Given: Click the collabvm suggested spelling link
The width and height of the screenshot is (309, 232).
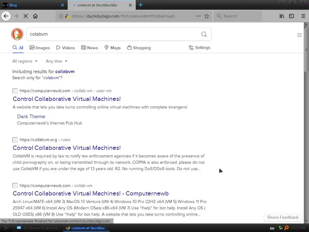Looking at the screenshot, I should [x=65, y=71].
